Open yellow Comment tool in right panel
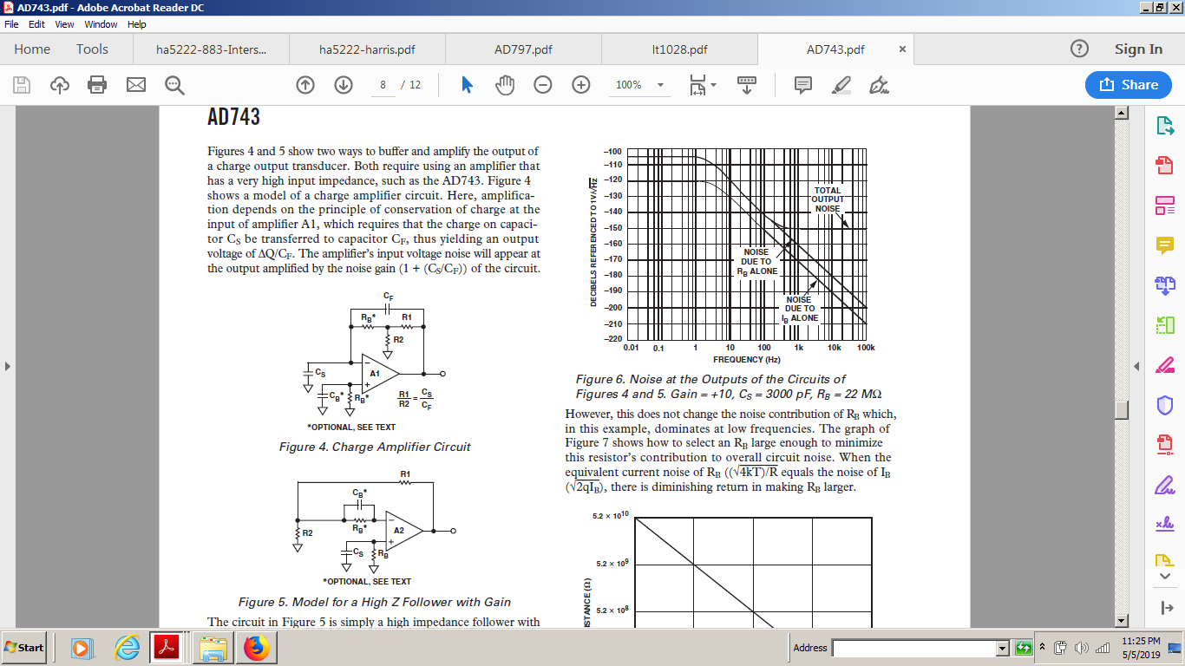 1165,245
